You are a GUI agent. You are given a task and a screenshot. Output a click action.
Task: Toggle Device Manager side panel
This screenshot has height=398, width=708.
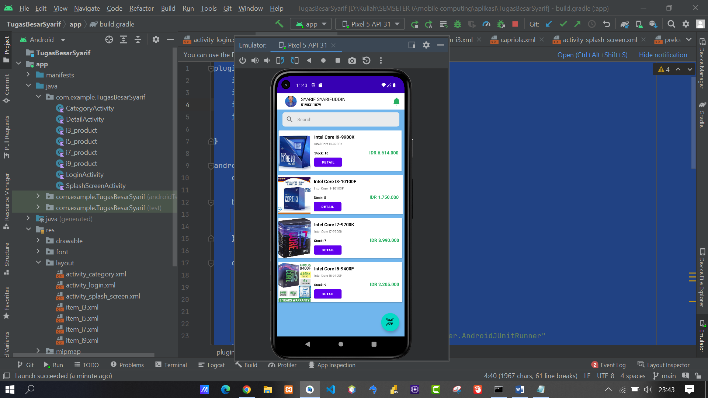[702, 63]
